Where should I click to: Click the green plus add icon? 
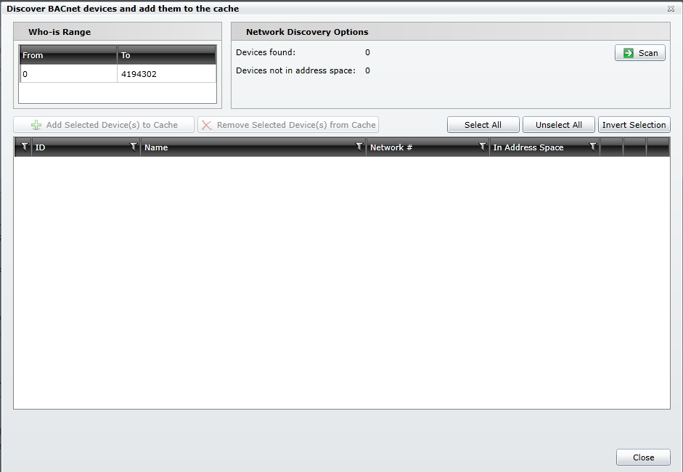coord(36,125)
